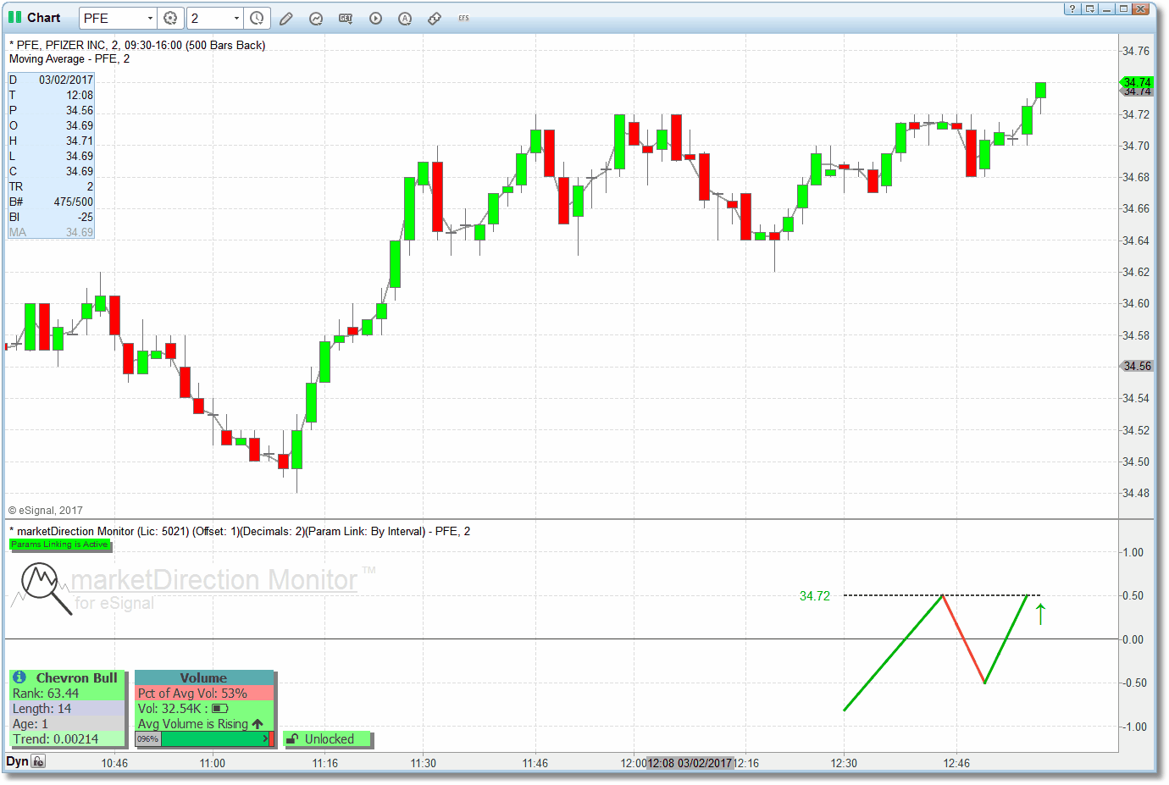Click the 1.00 monitor scale label
Viewport: 1169px width, 785px height.
pos(1133,552)
